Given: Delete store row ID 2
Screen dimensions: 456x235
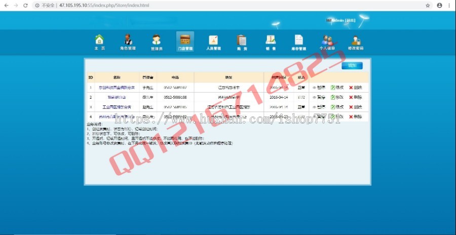Looking at the screenshot, I should [x=355, y=97].
